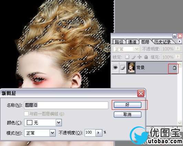
Task: Open the 模式 dropdown showing 正常
Action: point(40,133)
